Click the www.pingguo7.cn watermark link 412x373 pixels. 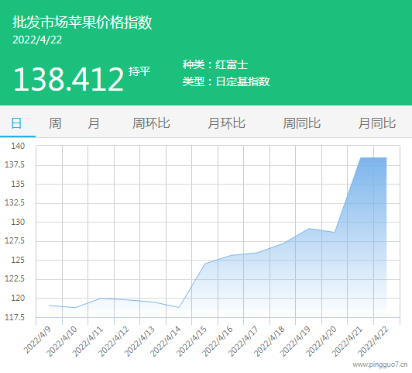pyautogui.click(x=380, y=364)
